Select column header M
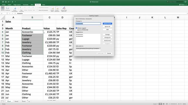Screen dimensions: 188x105 (x=178, y=17)
